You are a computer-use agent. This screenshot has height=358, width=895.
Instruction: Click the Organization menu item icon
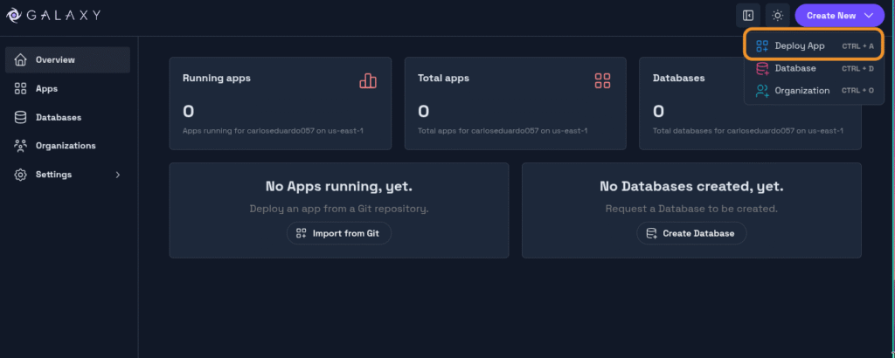coord(762,90)
